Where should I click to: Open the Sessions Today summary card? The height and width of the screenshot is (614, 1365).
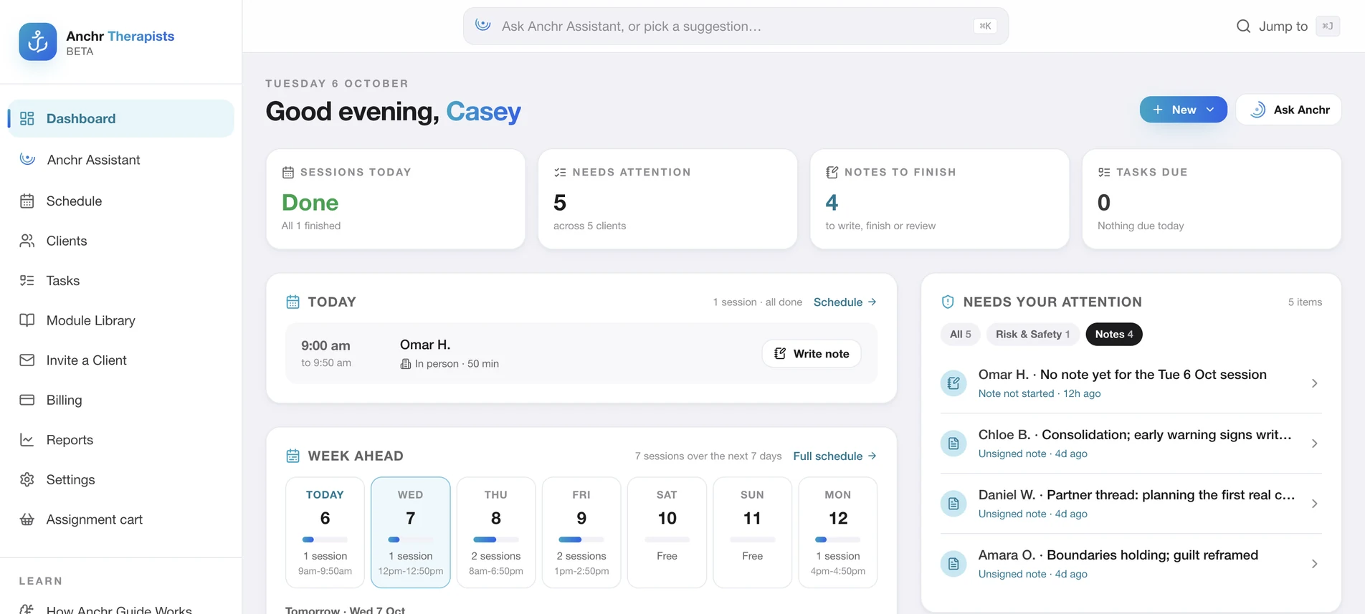click(x=396, y=199)
